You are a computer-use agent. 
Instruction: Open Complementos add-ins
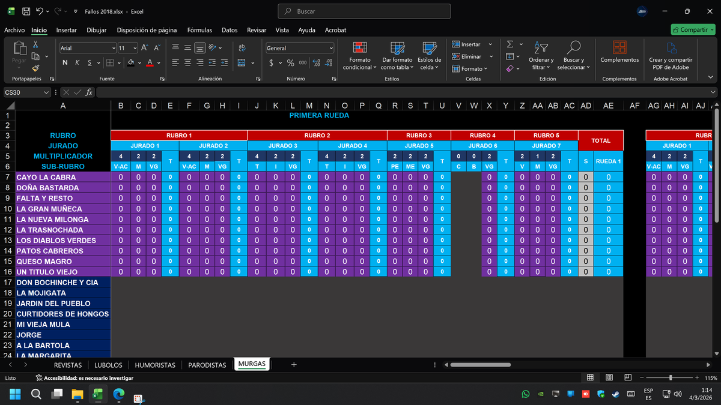(619, 52)
